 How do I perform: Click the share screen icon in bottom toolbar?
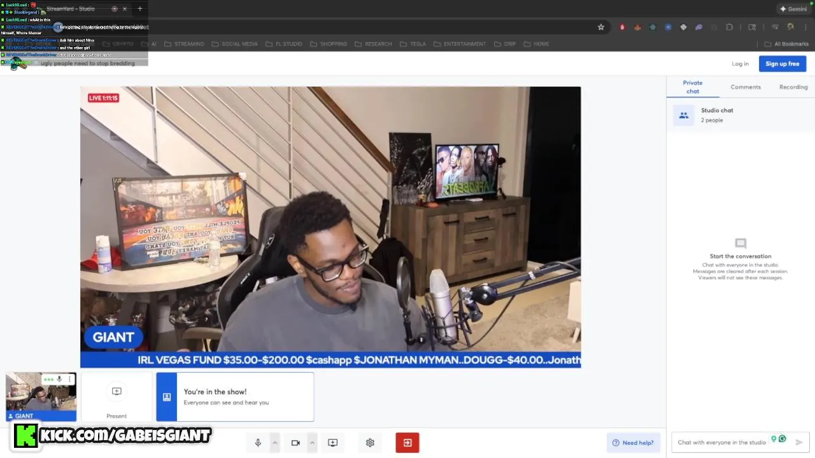(x=332, y=443)
